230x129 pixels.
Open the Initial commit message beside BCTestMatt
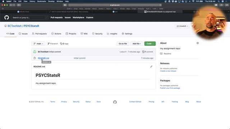point(55,52)
